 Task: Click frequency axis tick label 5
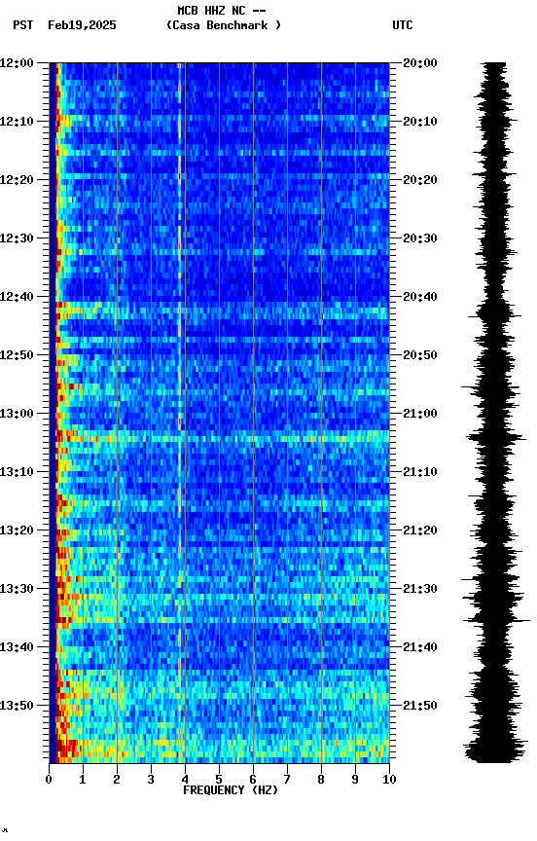point(219,780)
